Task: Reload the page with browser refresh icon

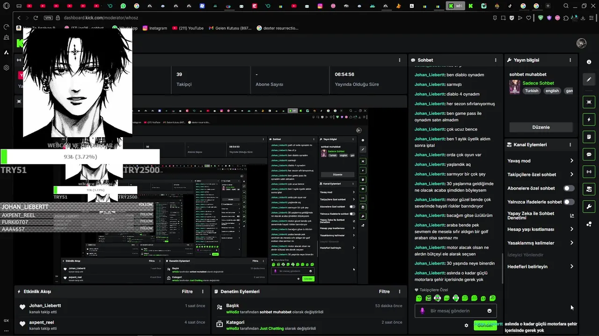Action: pyautogui.click(x=36, y=18)
